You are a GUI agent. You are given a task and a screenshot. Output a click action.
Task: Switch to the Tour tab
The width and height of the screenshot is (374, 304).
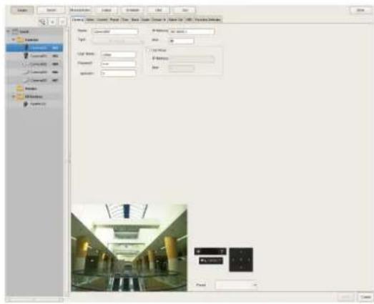(x=125, y=19)
